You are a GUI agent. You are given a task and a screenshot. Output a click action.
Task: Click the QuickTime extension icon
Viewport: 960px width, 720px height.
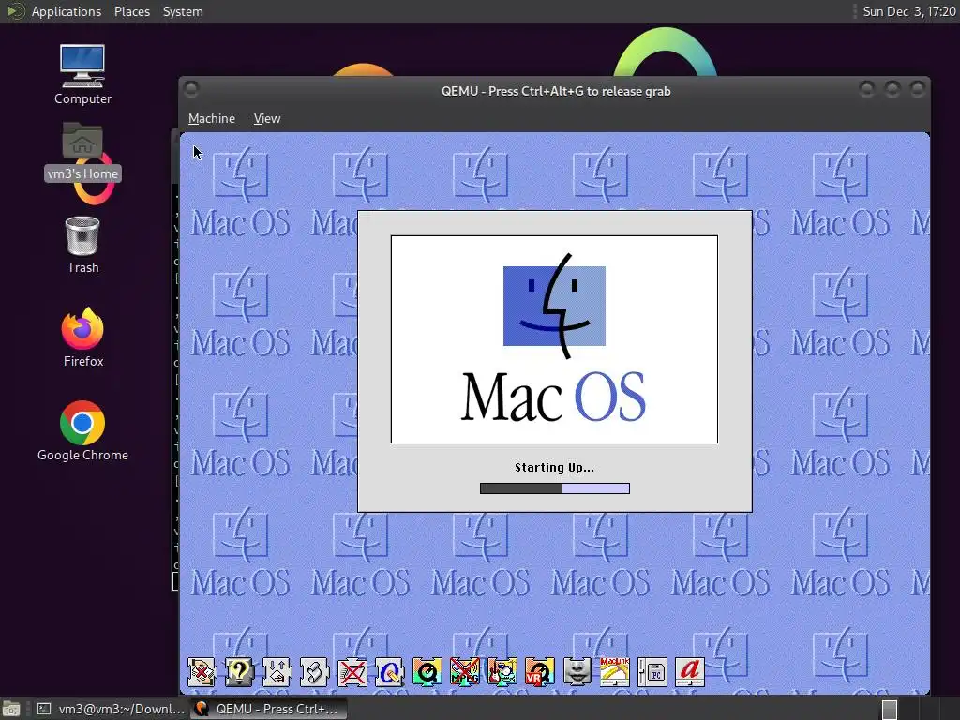tap(427, 671)
